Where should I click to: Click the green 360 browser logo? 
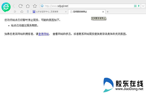tap(6, 7)
